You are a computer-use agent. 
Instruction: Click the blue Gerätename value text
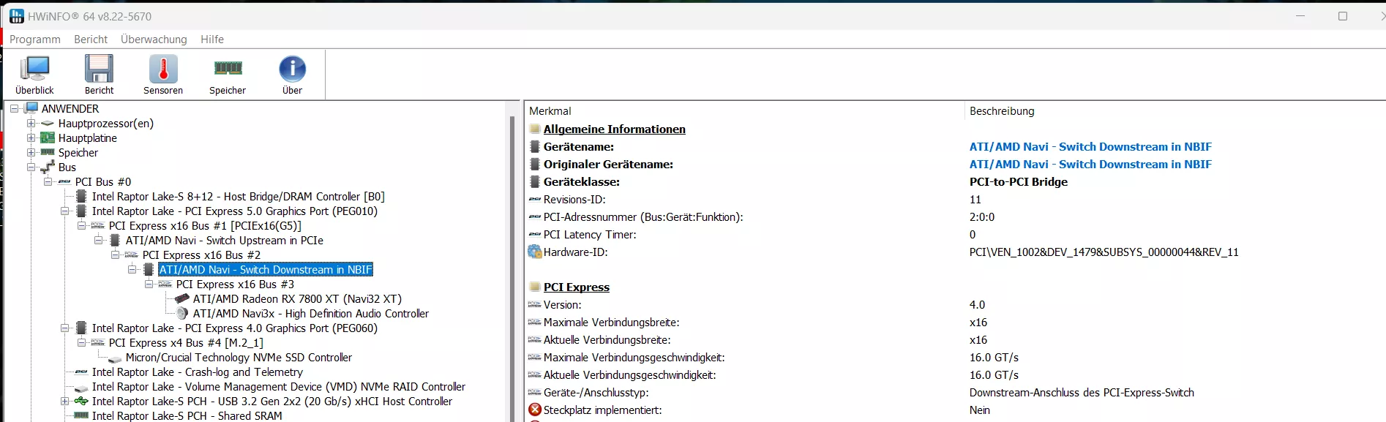point(1090,146)
